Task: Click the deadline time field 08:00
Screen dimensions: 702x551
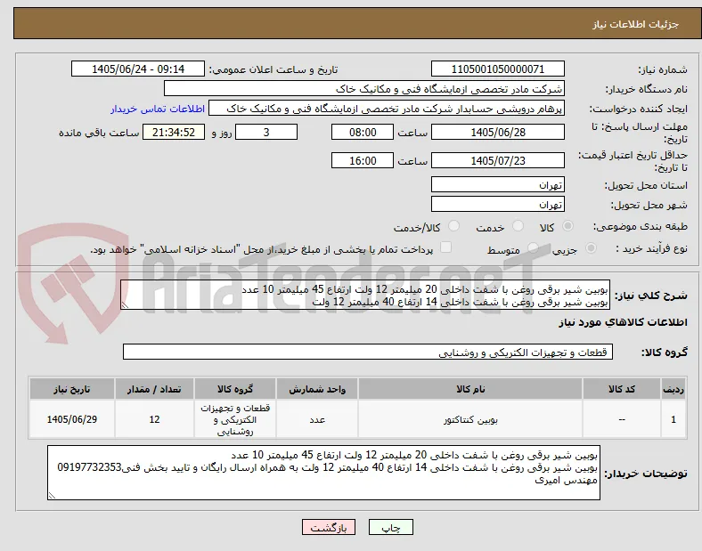Action: click(x=363, y=132)
